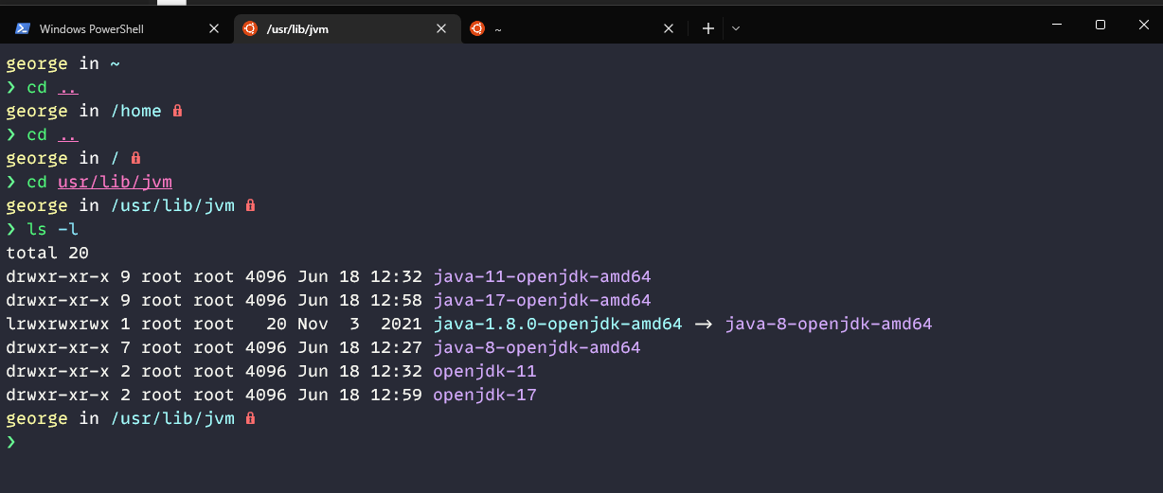Click the Ubuntu icon on the ~ tab
This screenshot has height=493, width=1163.
(x=477, y=28)
